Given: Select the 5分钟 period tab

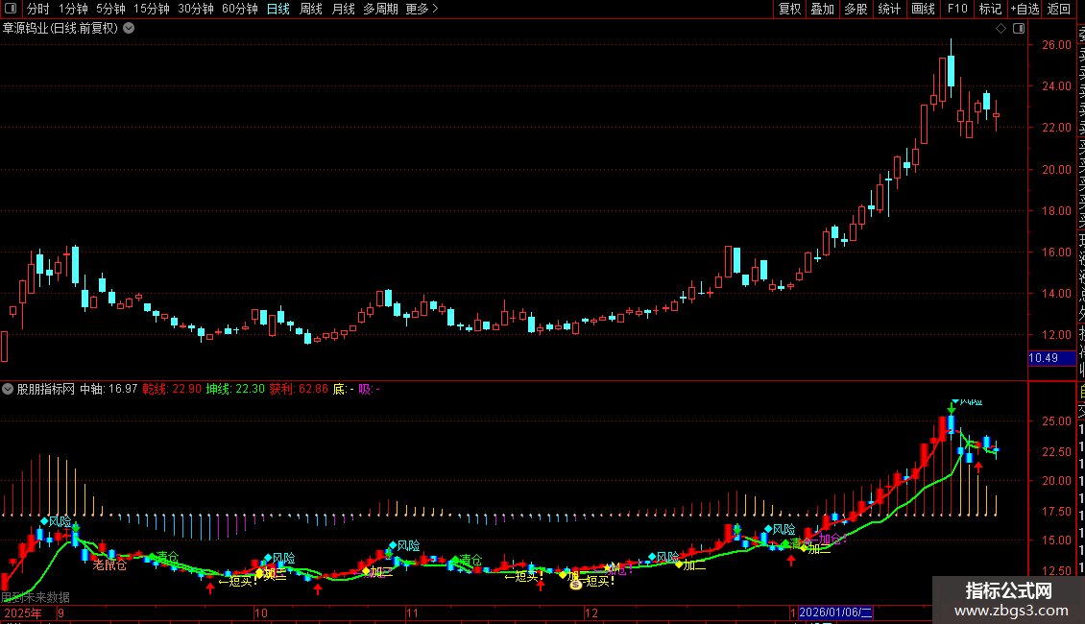Looking at the screenshot, I should point(110,9).
